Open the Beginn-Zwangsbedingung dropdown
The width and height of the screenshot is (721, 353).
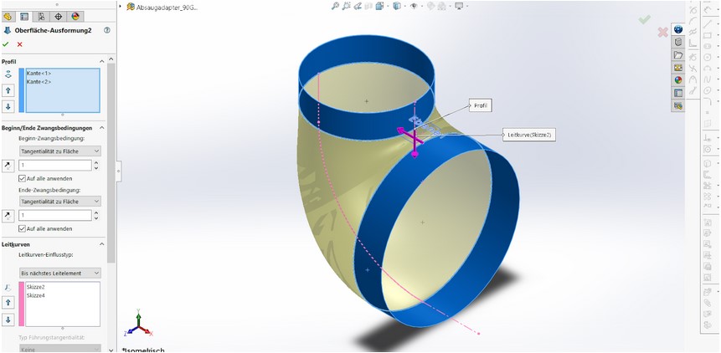click(59, 151)
